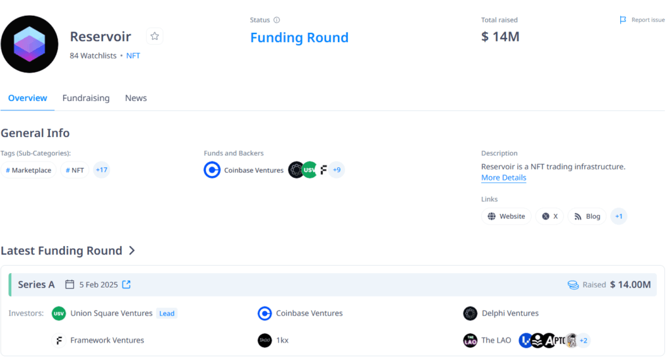
Task: Click the Delphi Ventures investor logo
Action: pos(470,313)
